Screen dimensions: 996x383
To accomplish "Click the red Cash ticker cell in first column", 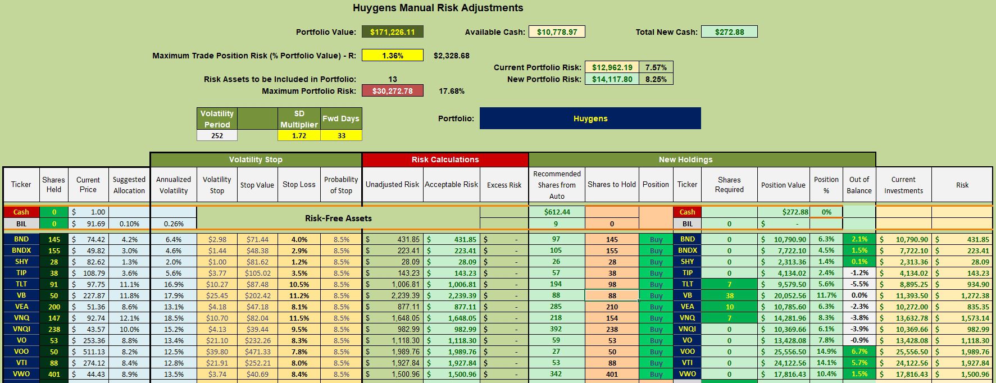I will (x=21, y=212).
